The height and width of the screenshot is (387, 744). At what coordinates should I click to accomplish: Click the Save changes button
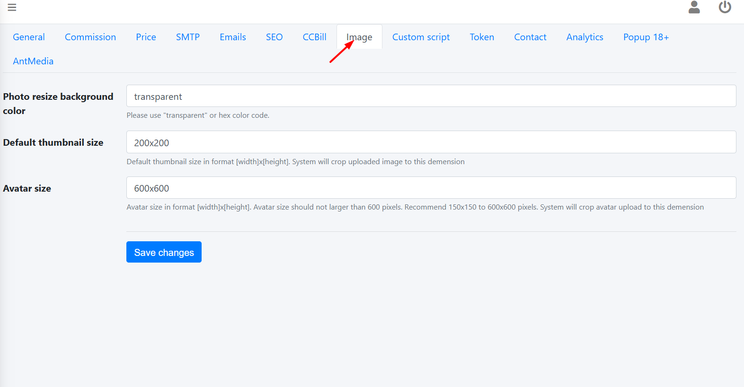(164, 252)
